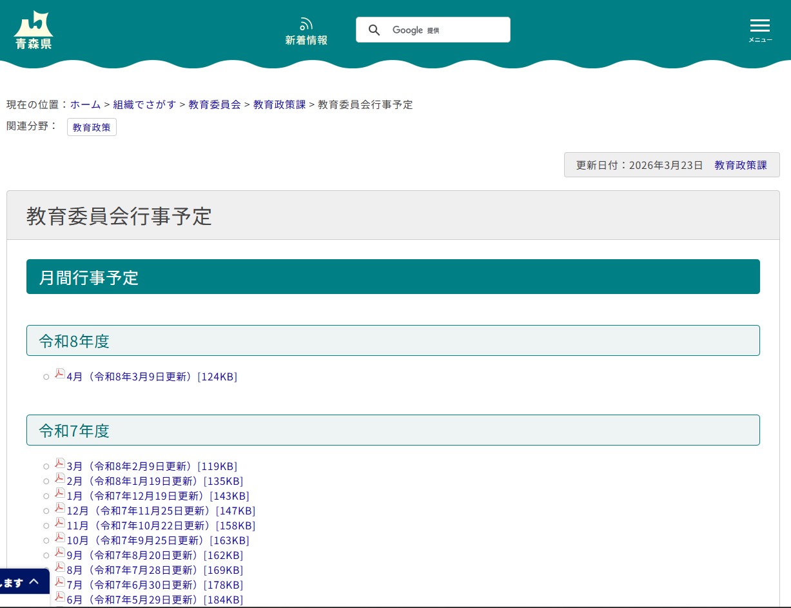Open the 3月 schedule PDF link
The image size is (791, 608).
click(x=151, y=466)
